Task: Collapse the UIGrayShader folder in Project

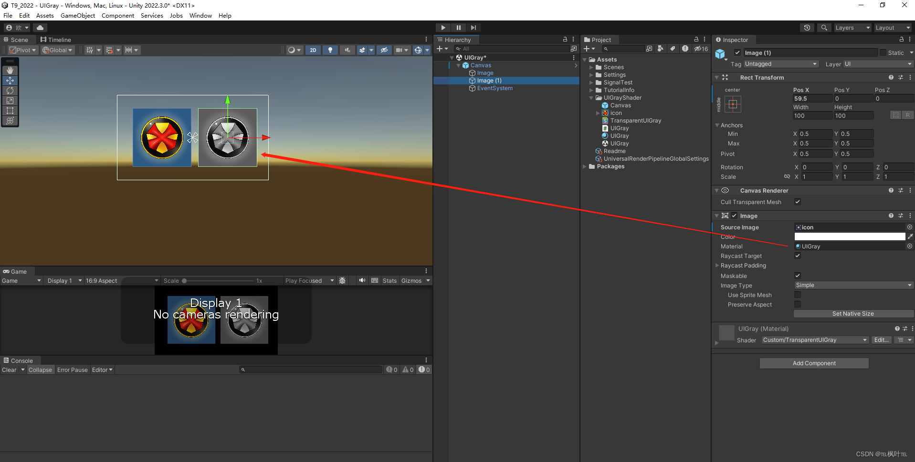Action: (591, 98)
